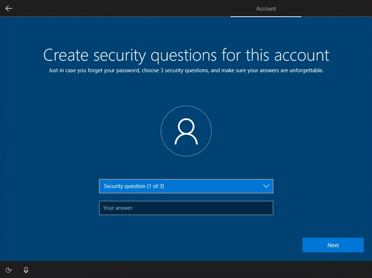Screen dimensions: 372x278
Task: Open the Security question (1 of 3) dropdown
Action: [186, 186]
